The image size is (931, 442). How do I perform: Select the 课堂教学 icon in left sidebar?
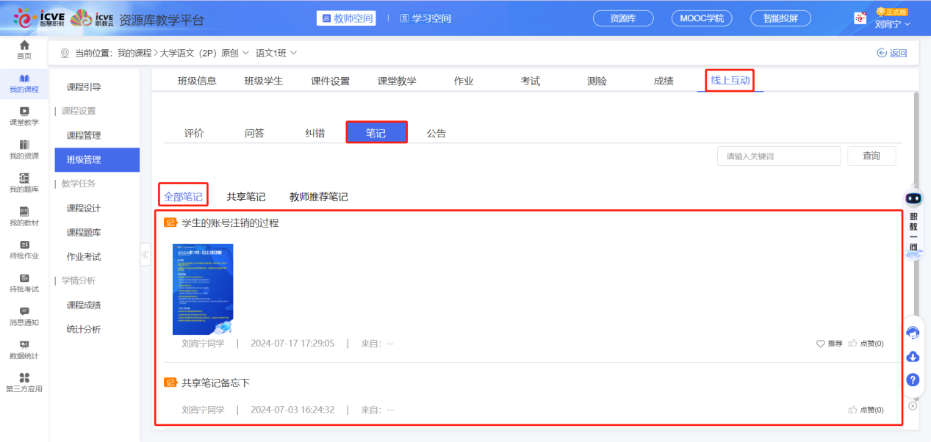[x=24, y=117]
